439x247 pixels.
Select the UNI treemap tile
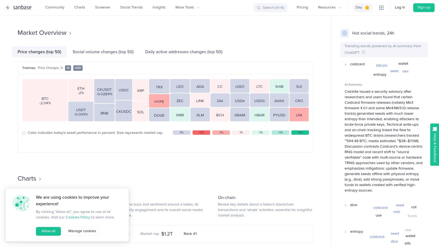click(x=299, y=114)
